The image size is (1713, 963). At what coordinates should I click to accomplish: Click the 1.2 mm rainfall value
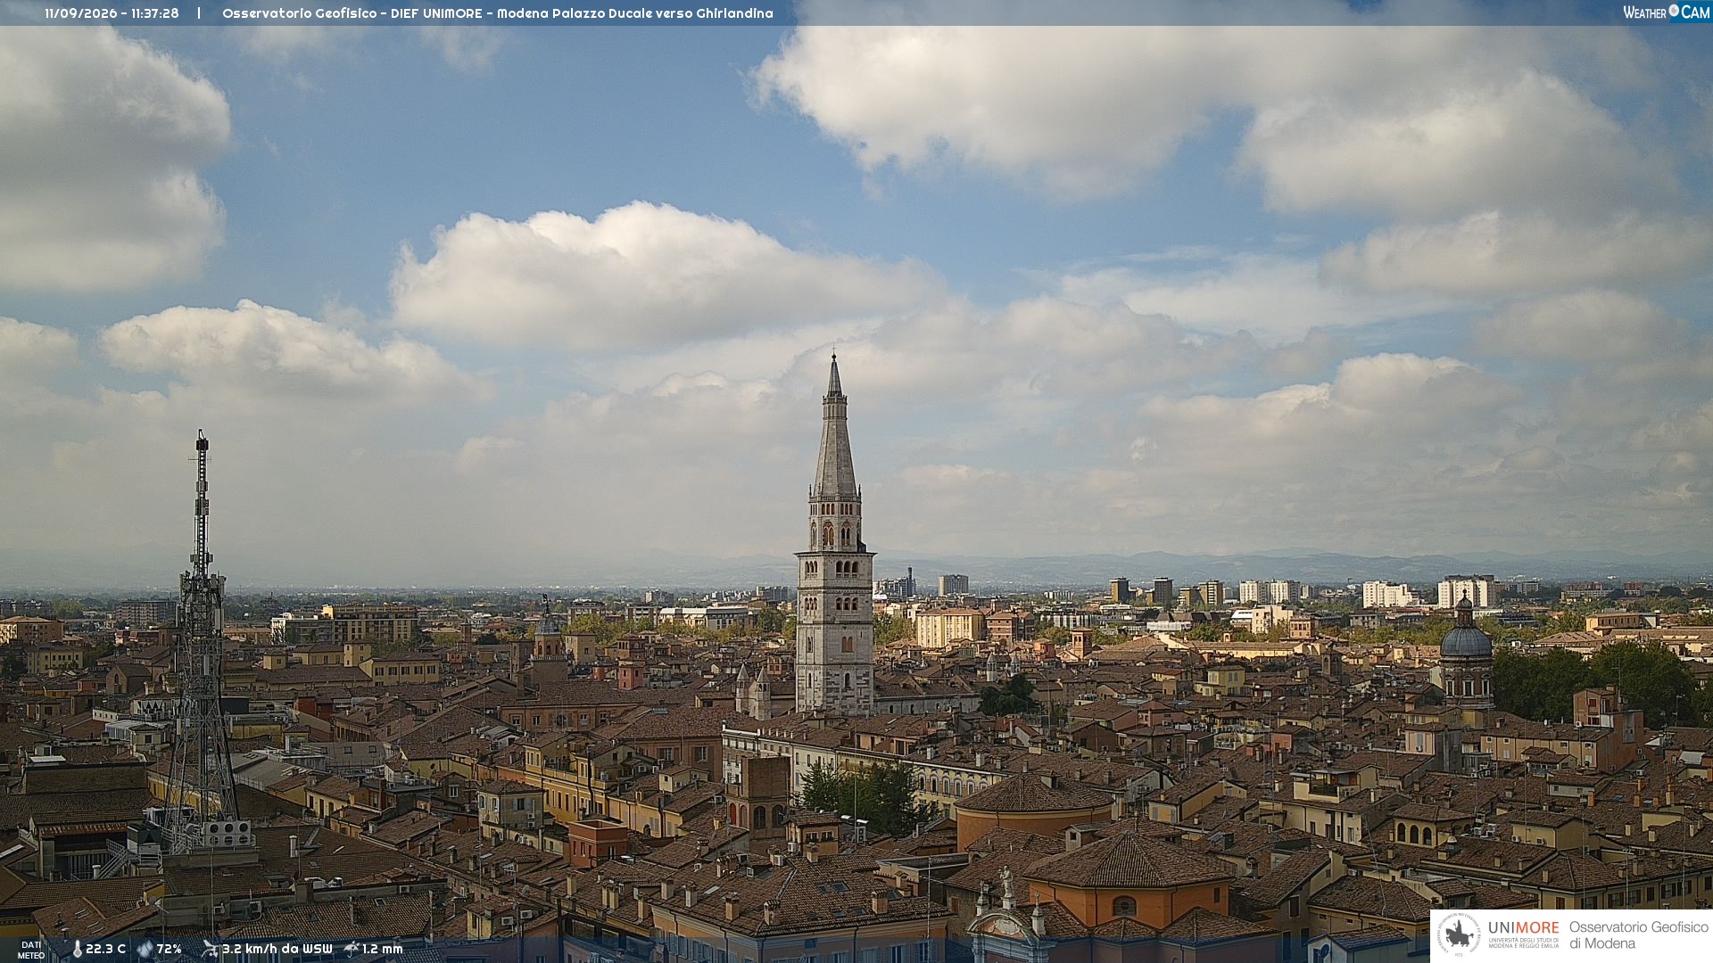(x=383, y=949)
